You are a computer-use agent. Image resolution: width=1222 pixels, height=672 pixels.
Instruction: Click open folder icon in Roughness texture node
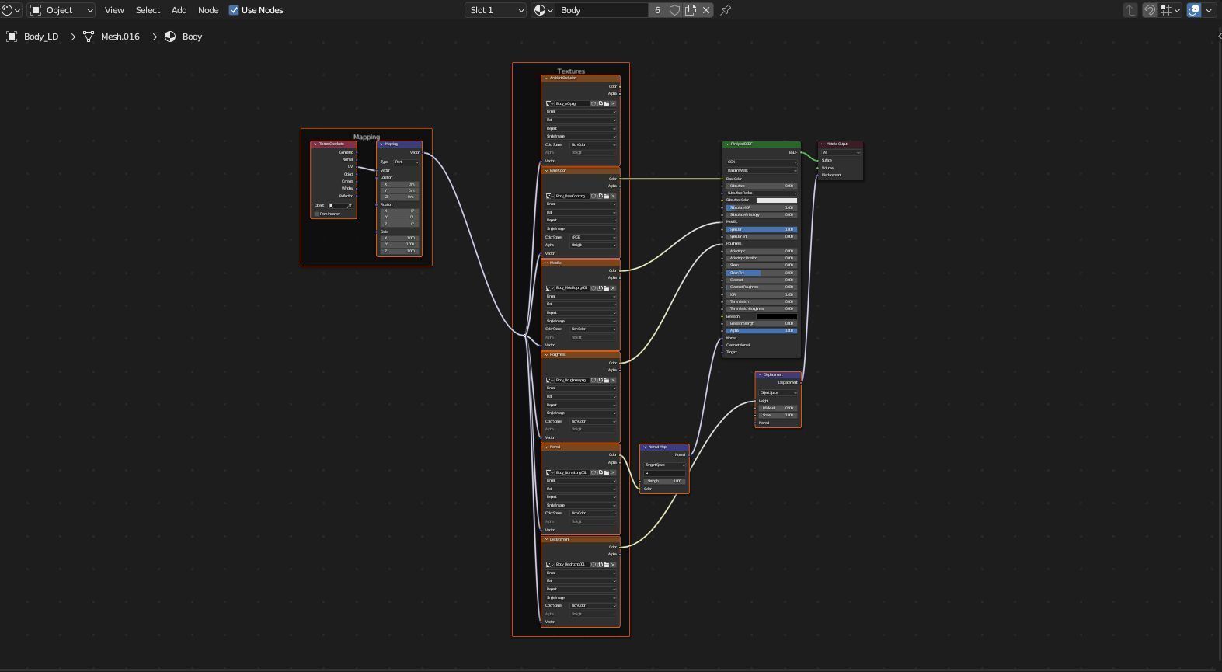(x=607, y=380)
